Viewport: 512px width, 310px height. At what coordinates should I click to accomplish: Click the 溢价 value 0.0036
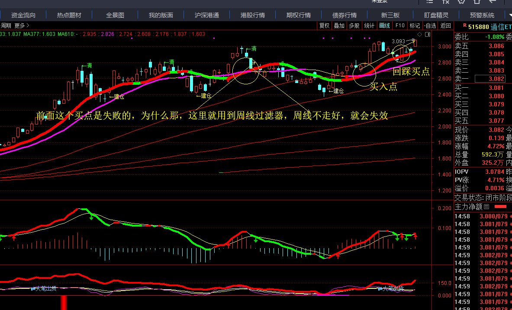(495, 188)
